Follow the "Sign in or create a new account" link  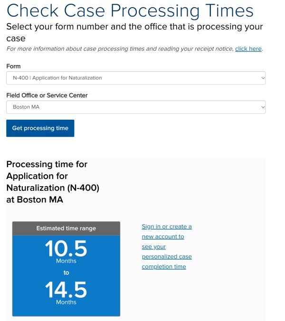click(x=167, y=232)
